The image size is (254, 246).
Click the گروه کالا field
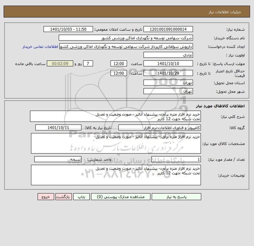click(x=160, y=127)
